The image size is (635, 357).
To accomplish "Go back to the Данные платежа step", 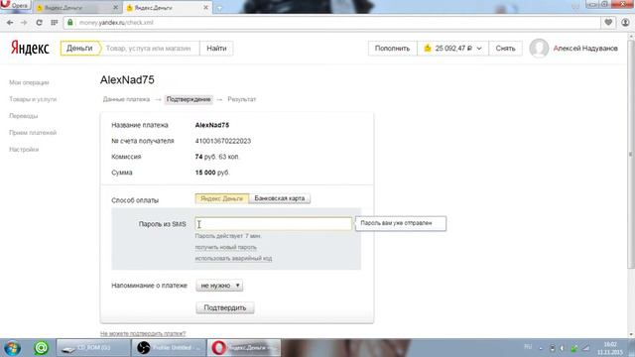I will 126,99.
